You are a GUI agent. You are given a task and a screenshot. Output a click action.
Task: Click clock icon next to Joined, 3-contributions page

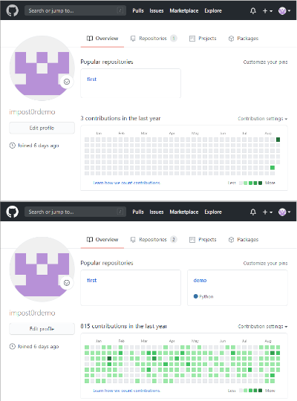(13, 146)
